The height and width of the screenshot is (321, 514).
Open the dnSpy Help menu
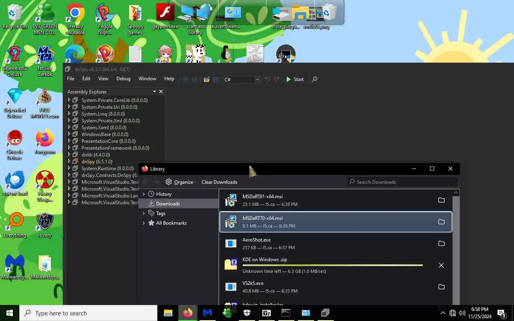[x=169, y=79]
